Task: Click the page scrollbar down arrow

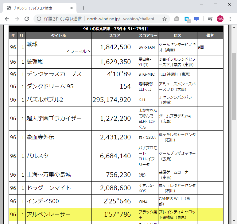Action: tap(234, 221)
